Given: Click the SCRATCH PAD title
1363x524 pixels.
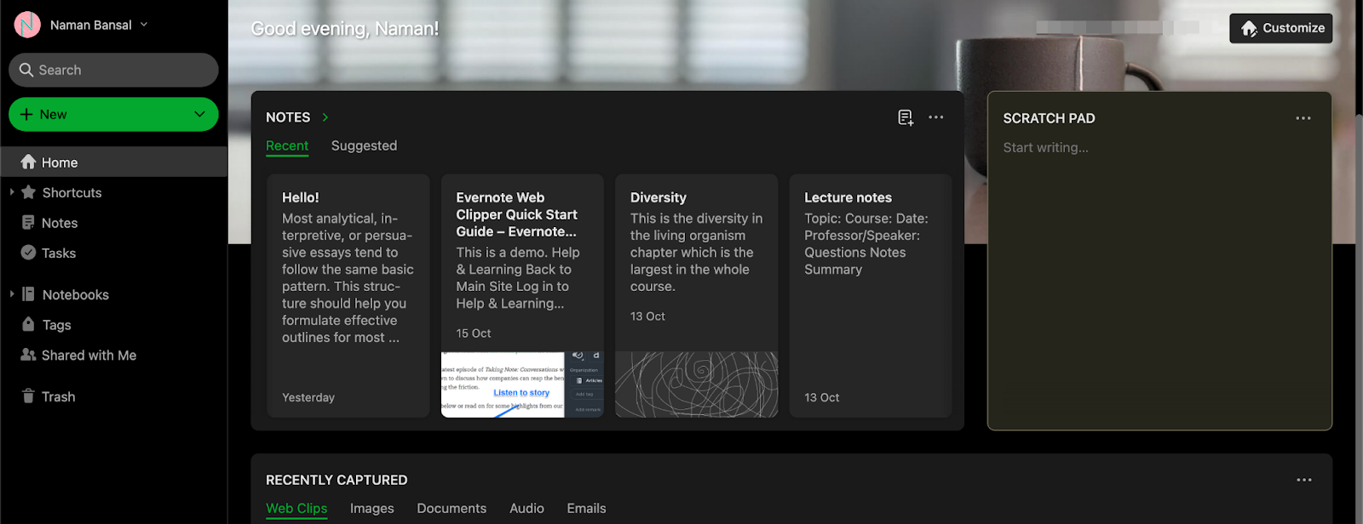Looking at the screenshot, I should tap(1049, 118).
